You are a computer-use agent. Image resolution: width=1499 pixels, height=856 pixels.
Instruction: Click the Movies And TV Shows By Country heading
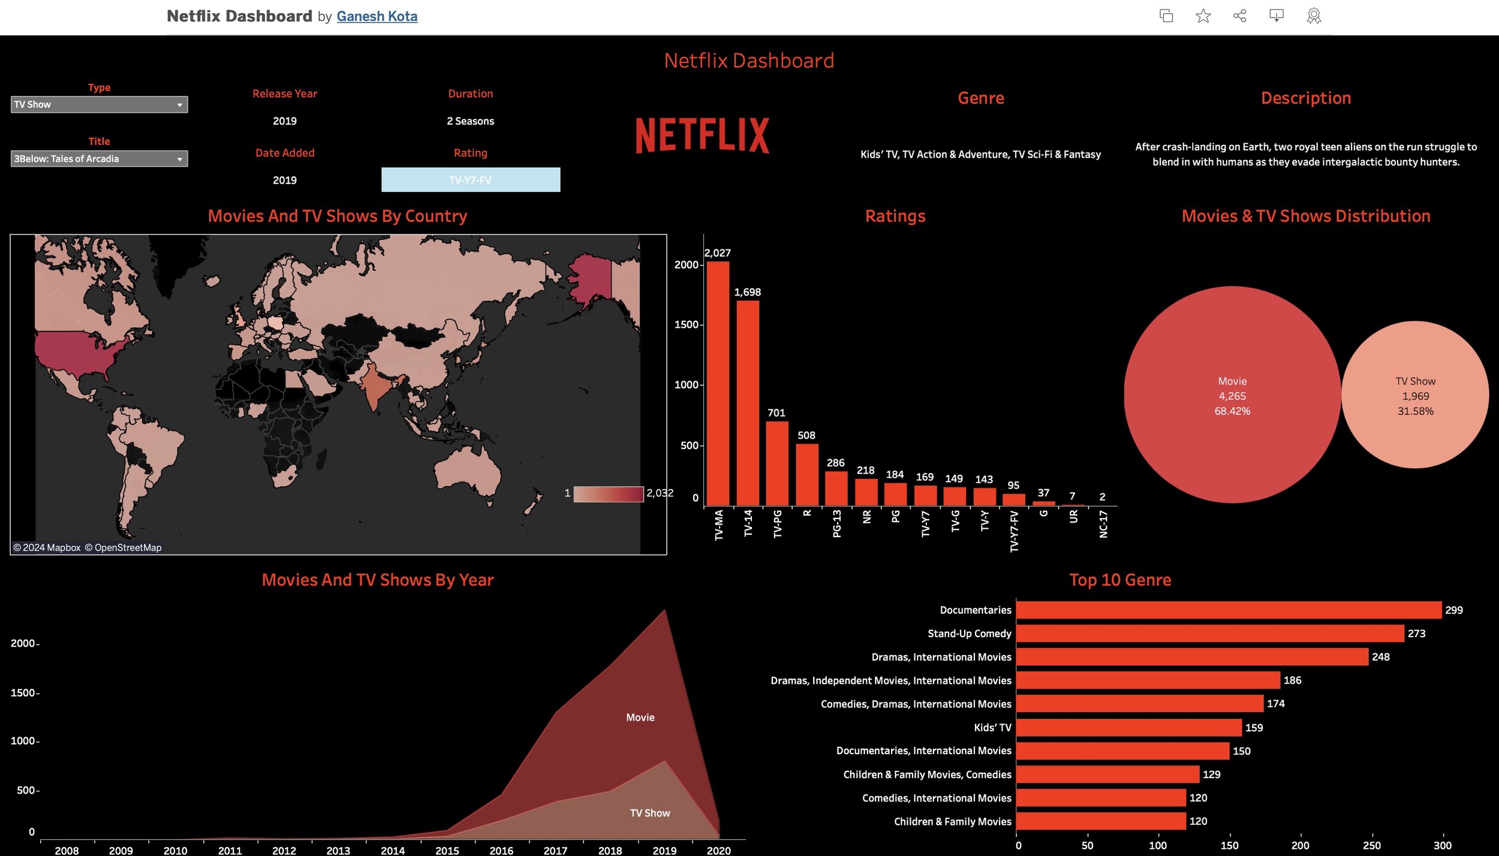click(338, 216)
